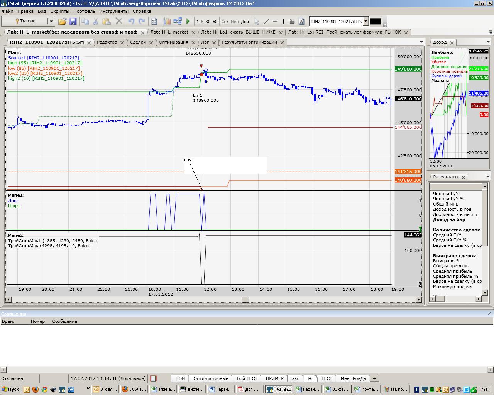
Task: Click the Бой ТЕСТ workspace button
Action: [247, 378]
